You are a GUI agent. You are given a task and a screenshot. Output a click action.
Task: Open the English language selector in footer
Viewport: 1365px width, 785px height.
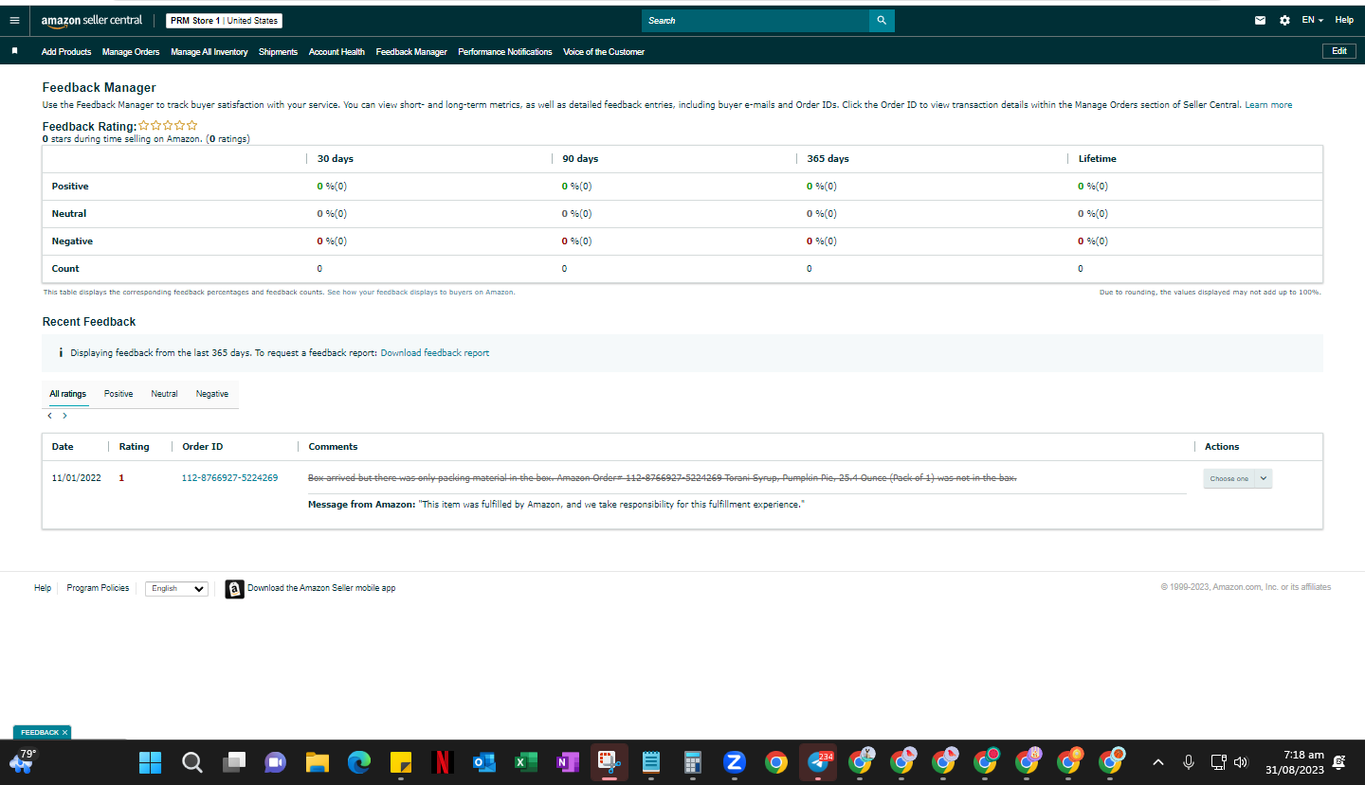[x=176, y=588]
